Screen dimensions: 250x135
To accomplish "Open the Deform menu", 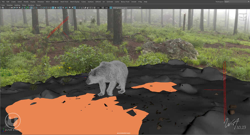I will click(98, 2).
